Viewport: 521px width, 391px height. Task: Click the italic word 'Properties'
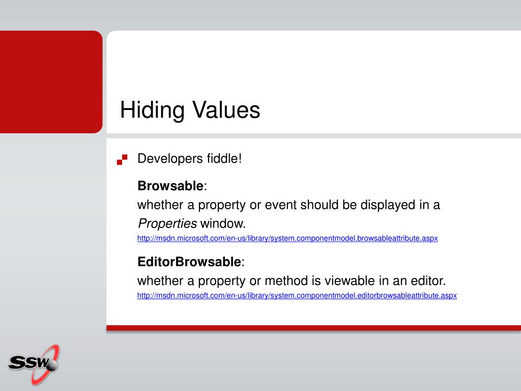[167, 224]
